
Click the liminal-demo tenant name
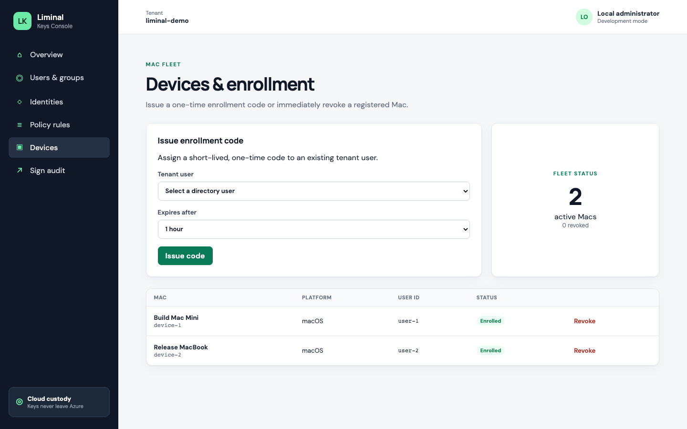(x=167, y=21)
